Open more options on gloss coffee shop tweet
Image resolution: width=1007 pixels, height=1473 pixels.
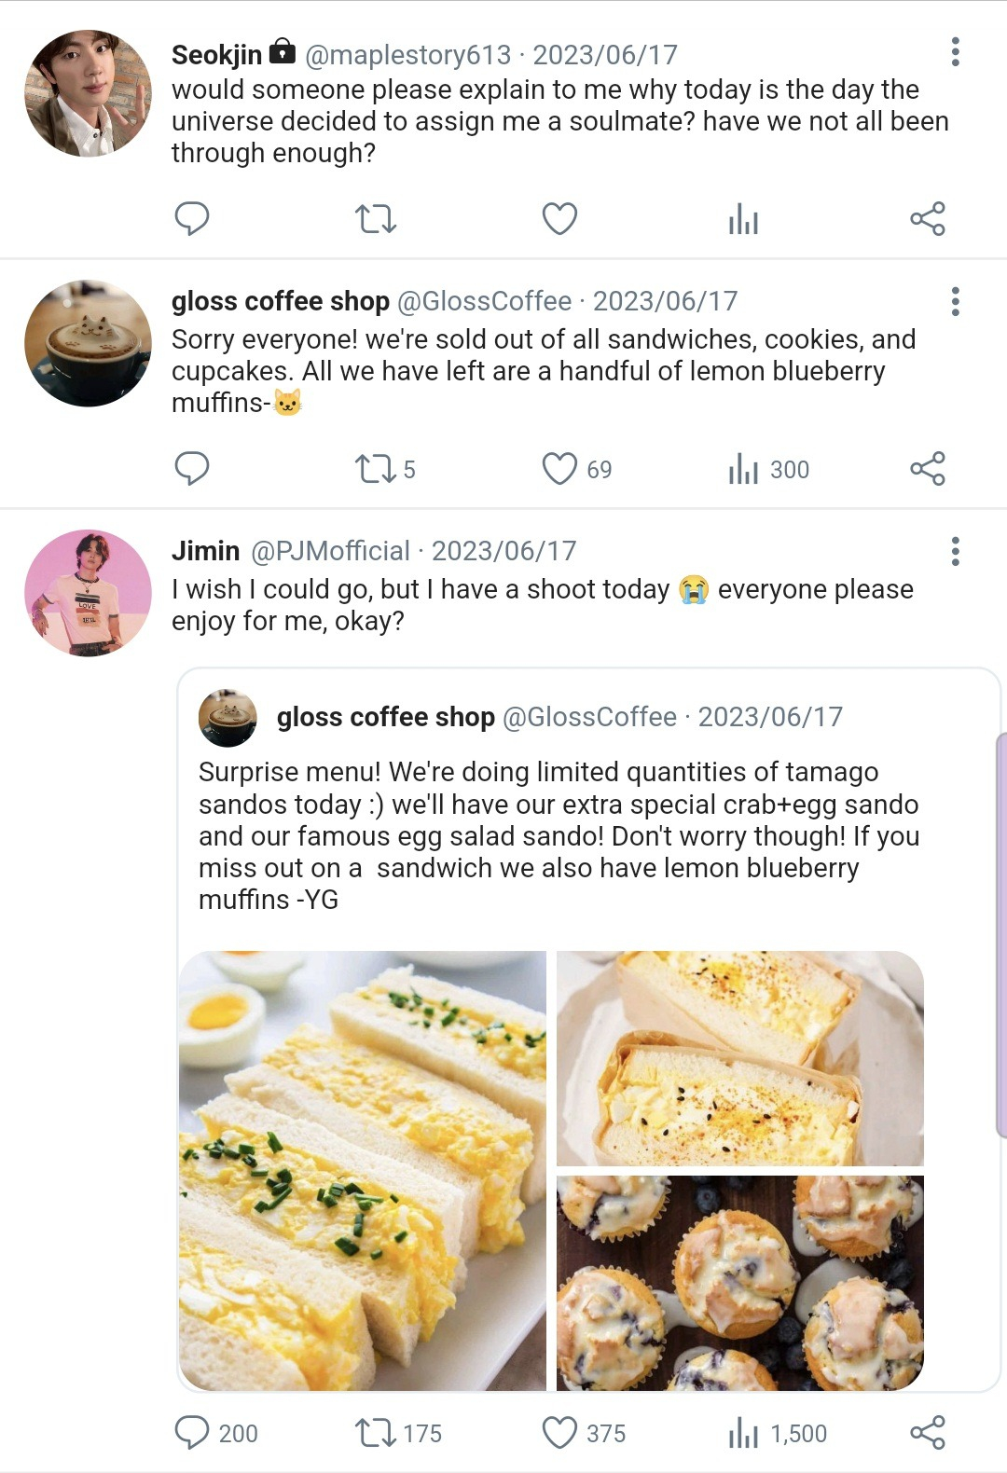[955, 302]
